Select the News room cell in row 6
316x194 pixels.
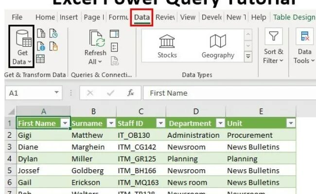(196, 182)
